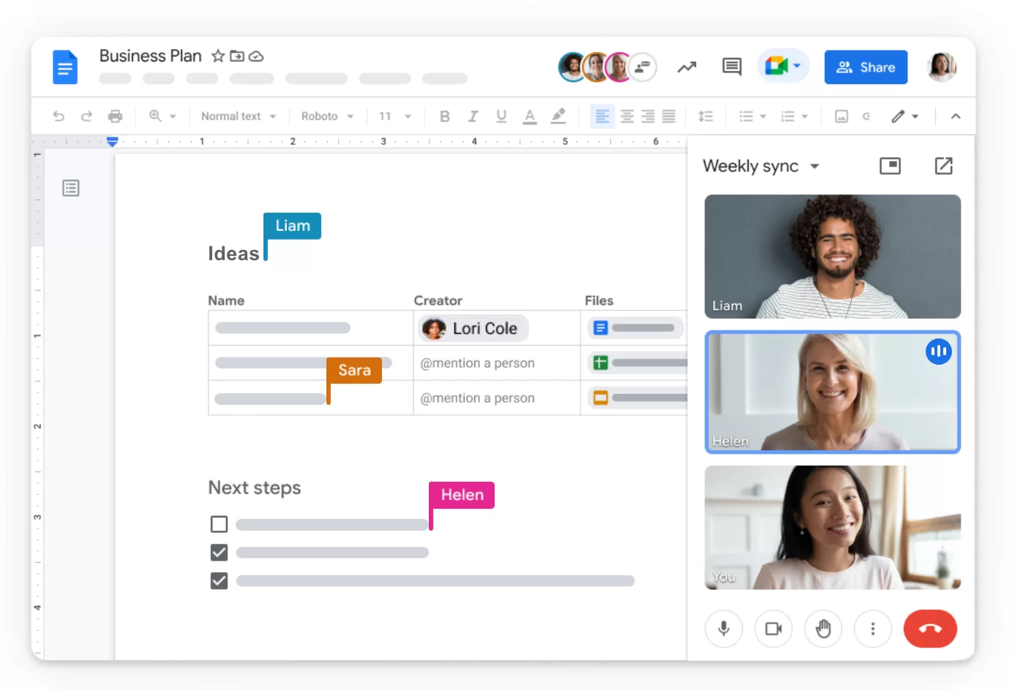Click Helen's speaking audio indicator
1023x690 pixels.
click(x=939, y=352)
